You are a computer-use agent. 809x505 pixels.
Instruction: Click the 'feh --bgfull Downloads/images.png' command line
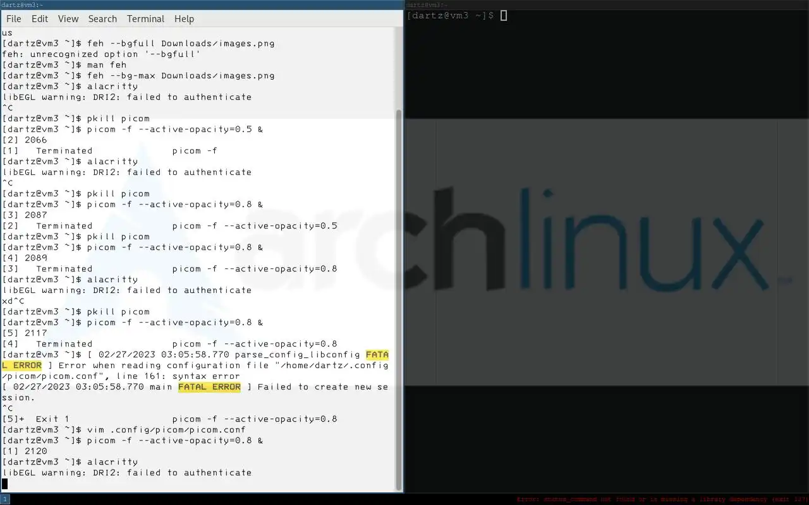click(138, 44)
